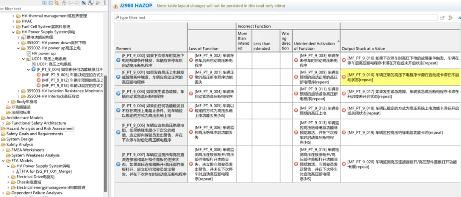Image resolution: width=461 pixels, height=197 pixels.
Task: Click the More than intended column header
Action: (244, 41)
